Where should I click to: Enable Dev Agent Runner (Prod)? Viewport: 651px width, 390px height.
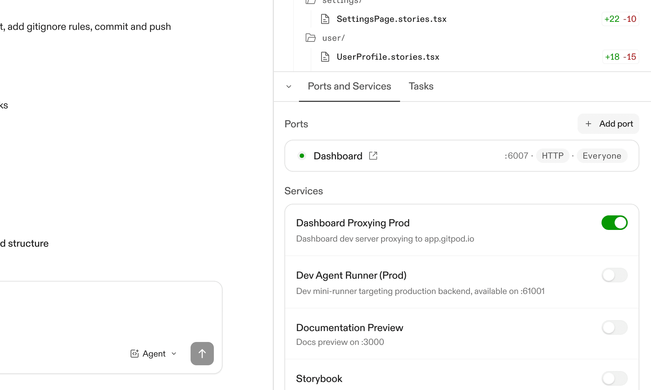coord(615,275)
